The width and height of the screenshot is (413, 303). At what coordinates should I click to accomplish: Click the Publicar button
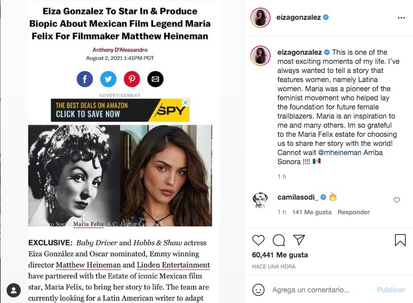coord(391,290)
